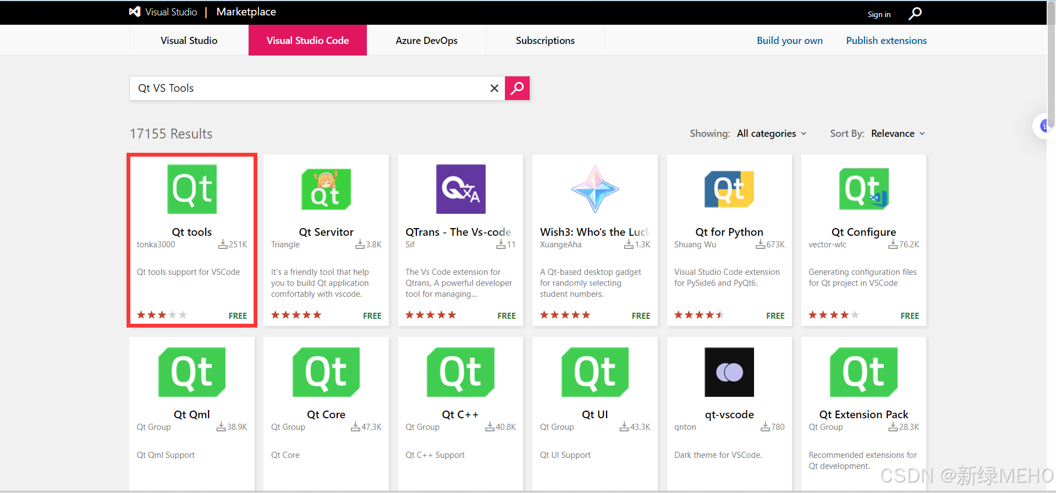
Task: Click publisher name tonka3000
Action: [x=156, y=245]
